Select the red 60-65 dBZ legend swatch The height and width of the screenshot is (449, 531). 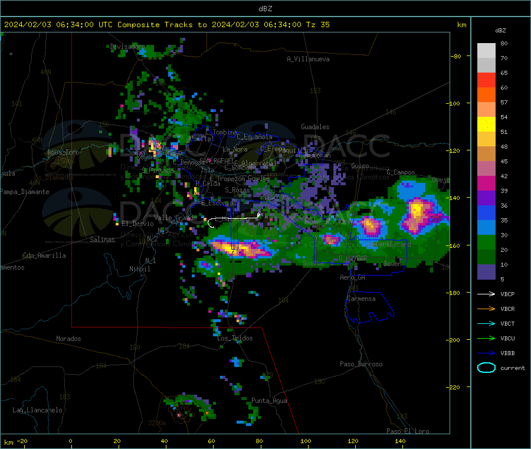pyautogui.click(x=486, y=80)
